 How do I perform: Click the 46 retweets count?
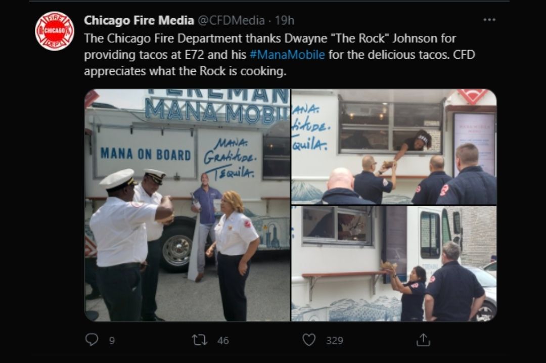[x=223, y=340]
